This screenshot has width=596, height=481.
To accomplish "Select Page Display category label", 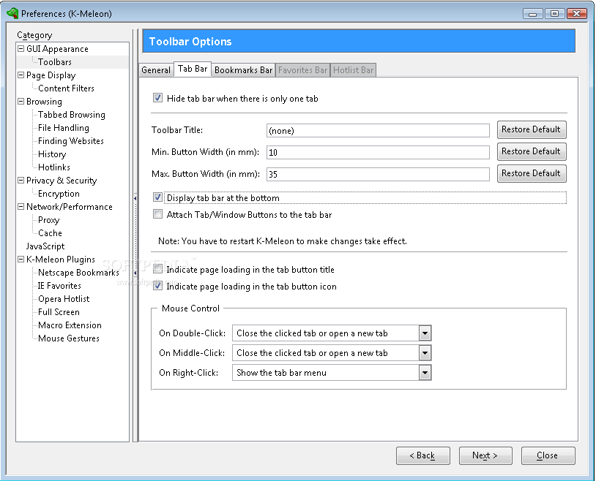I will coord(51,75).
